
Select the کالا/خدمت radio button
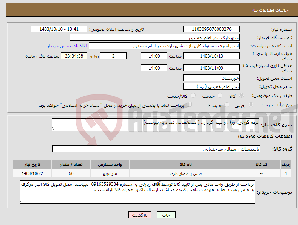coord(193,96)
